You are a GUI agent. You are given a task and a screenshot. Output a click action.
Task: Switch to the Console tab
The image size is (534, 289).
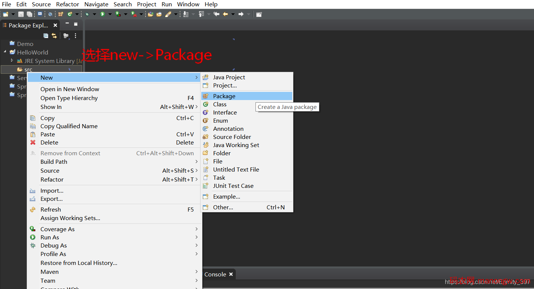(x=215, y=274)
